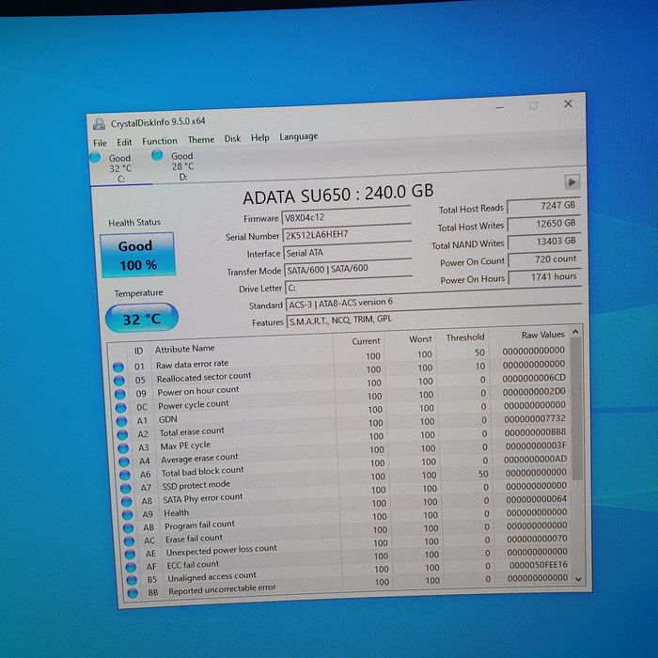Click the Good 100 % health status button
This screenshot has height=658, width=658.
pyautogui.click(x=137, y=255)
